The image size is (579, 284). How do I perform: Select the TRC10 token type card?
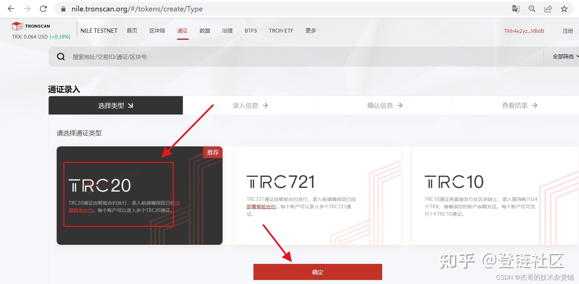coord(496,196)
